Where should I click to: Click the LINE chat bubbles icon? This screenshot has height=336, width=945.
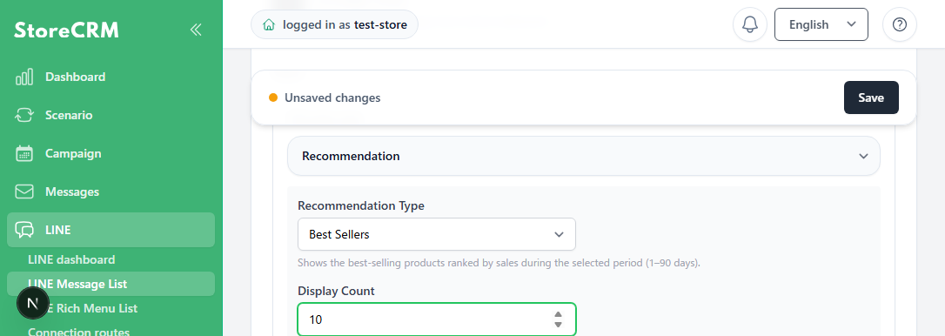click(24, 230)
